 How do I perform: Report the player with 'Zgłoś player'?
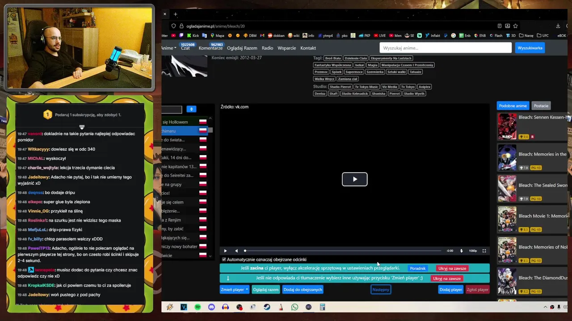[x=477, y=289]
